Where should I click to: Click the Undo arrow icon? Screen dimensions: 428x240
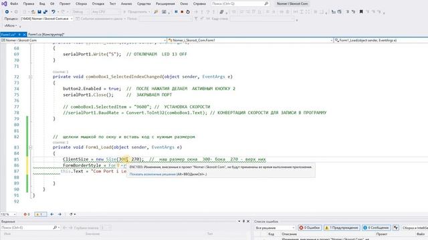pyautogui.click(x=53, y=12)
